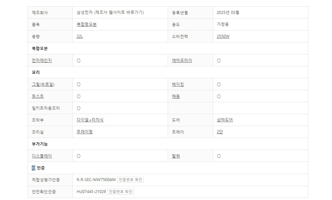Open the 제조사 웹사이트 바로가기 link
This screenshot has height=200, width=332.
(x=119, y=13)
